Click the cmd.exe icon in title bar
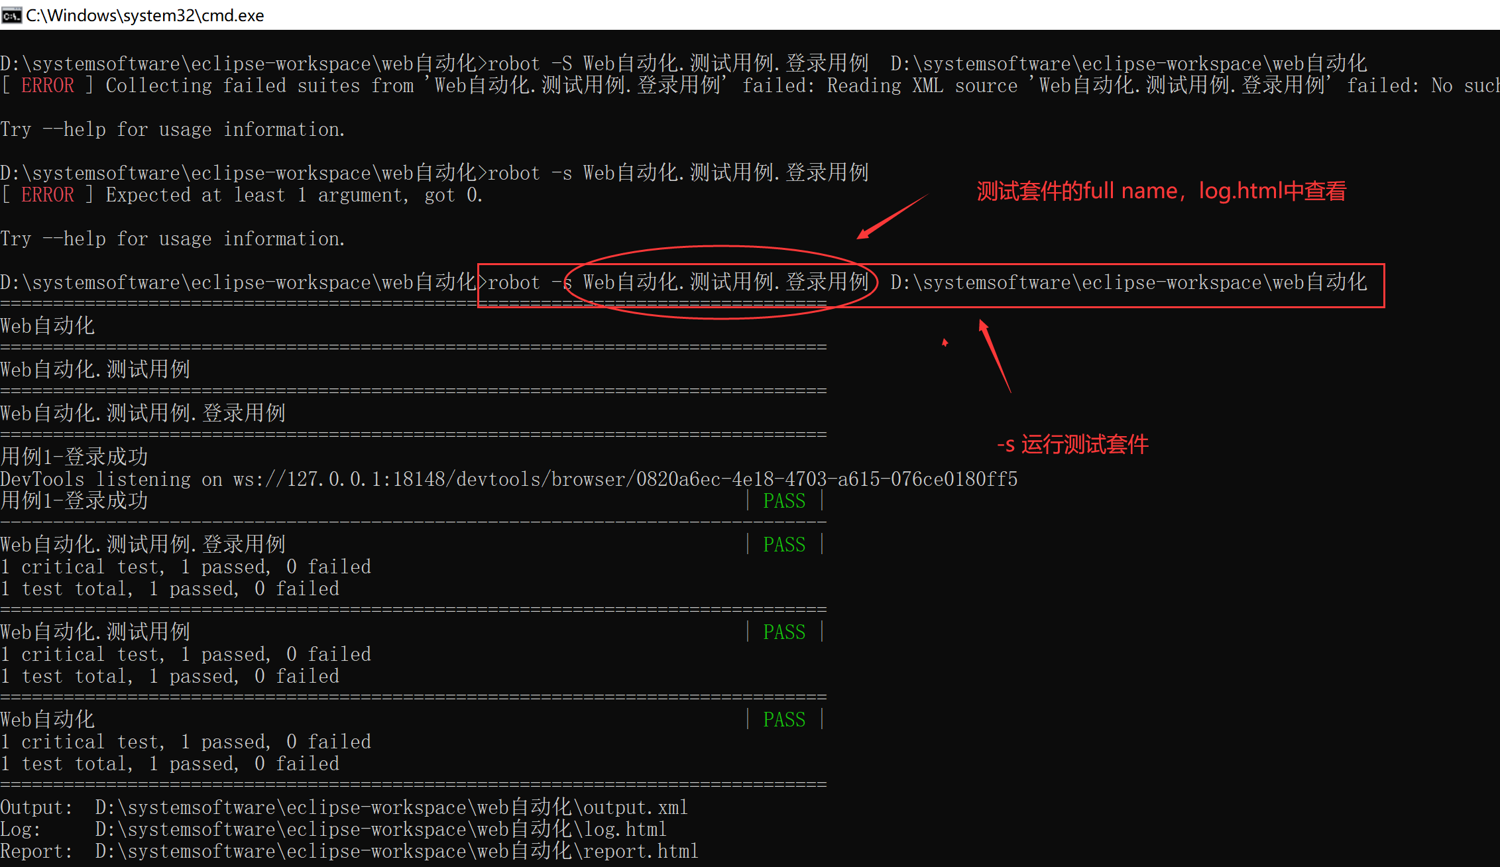Viewport: 1500px width, 867px height. click(11, 15)
